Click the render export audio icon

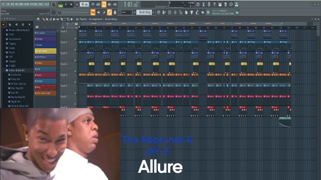pos(225,4)
